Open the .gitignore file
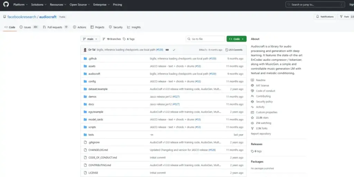This screenshot has height=177, width=354. (94, 142)
